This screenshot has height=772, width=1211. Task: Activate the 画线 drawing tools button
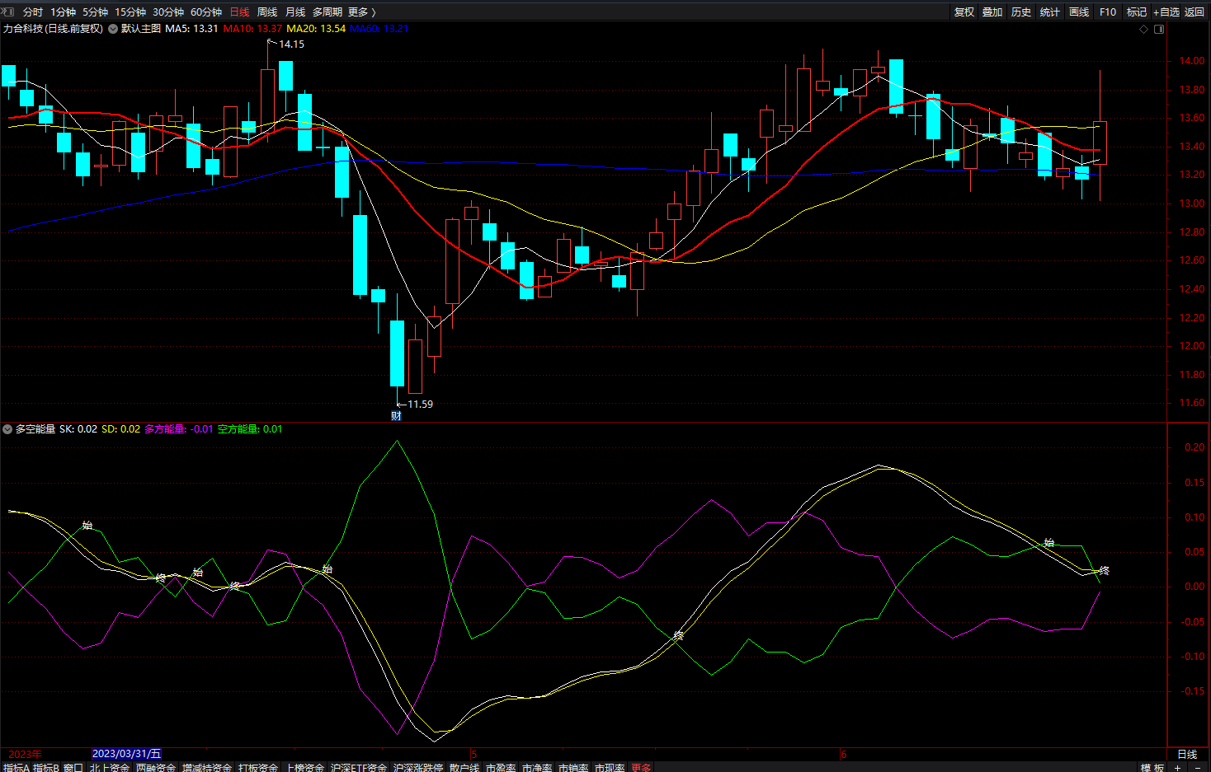click(1079, 12)
